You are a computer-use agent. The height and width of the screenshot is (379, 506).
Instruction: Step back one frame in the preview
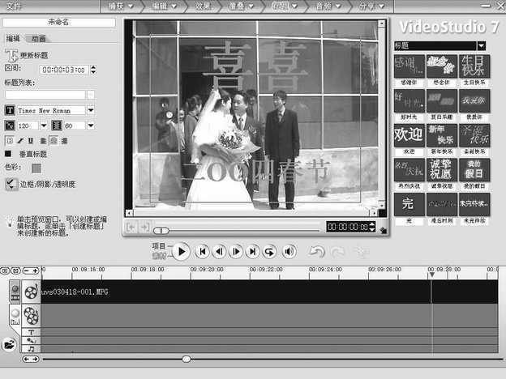point(219,252)
